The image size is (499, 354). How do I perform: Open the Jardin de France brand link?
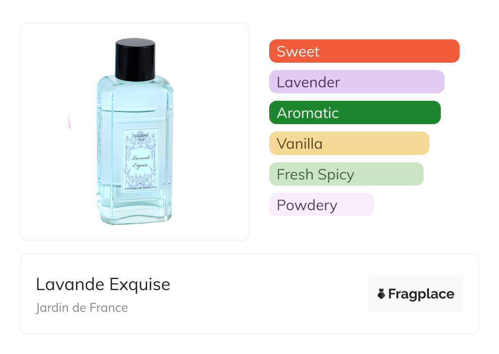tap(82, 308)
